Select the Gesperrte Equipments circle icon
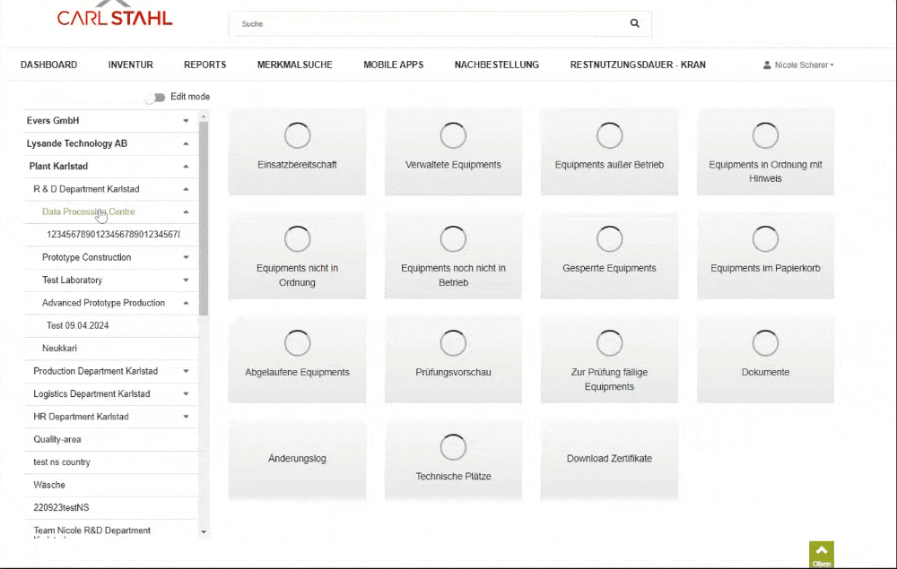Viewport: 897px width, 569px height. [609, 238]
